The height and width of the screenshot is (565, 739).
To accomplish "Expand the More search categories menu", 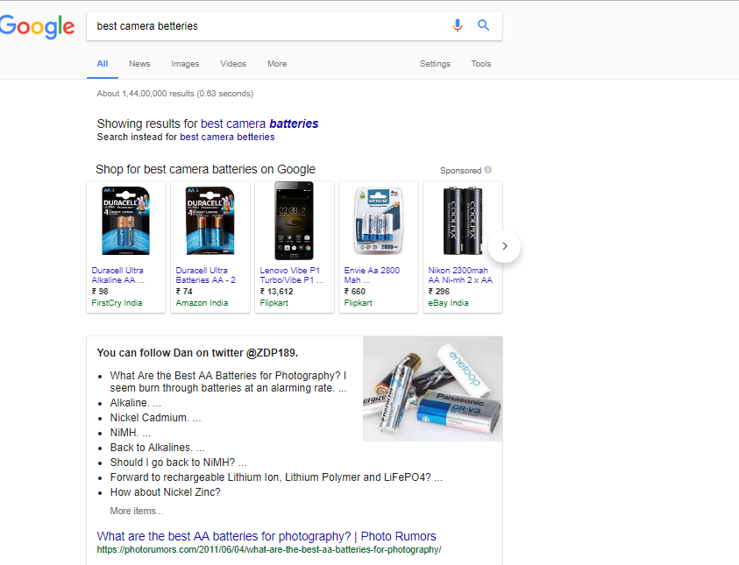I will click(x=277, y=64).
